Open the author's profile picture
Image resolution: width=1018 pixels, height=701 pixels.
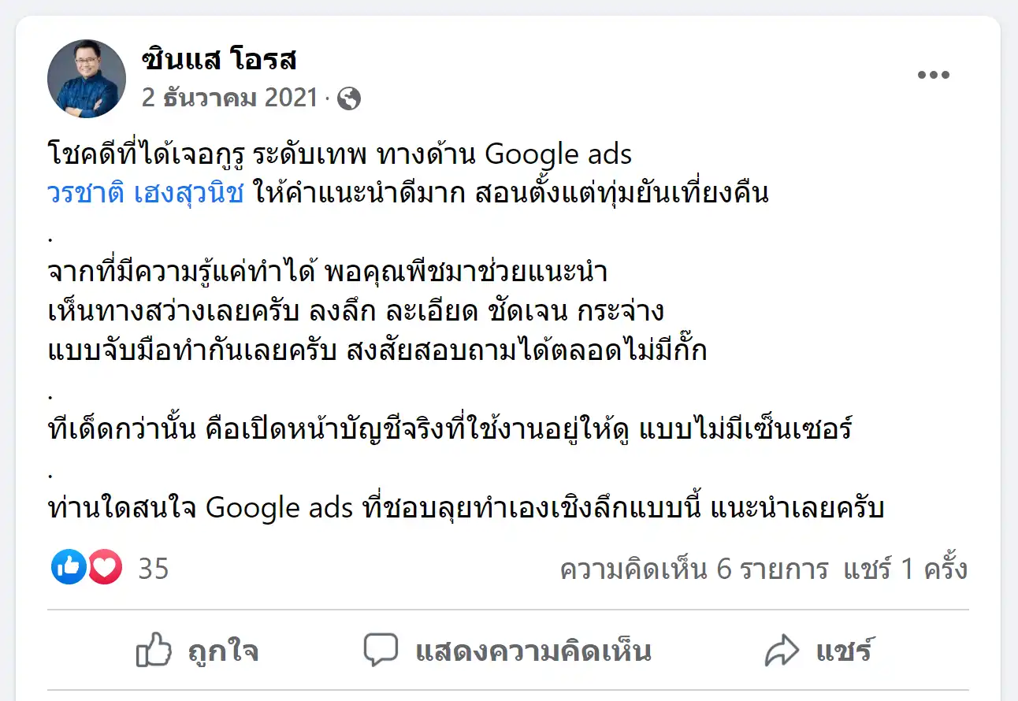(87, 79)
